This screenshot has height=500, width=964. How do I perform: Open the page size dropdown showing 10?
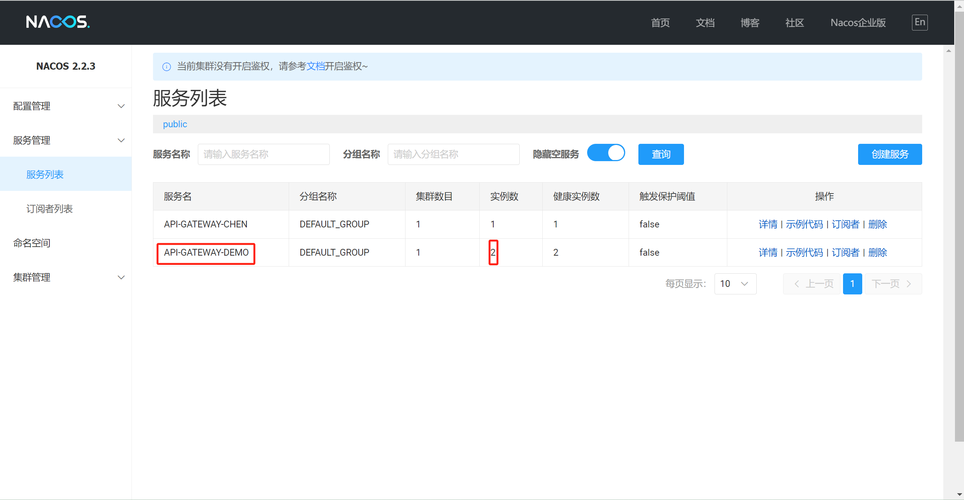coord(735,284)
